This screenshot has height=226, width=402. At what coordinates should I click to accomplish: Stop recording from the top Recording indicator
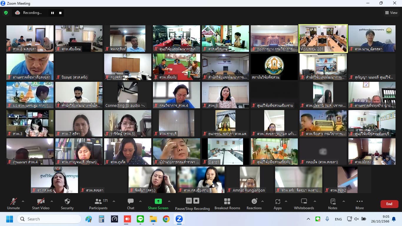pyautogui.click(x=60, y=13)
